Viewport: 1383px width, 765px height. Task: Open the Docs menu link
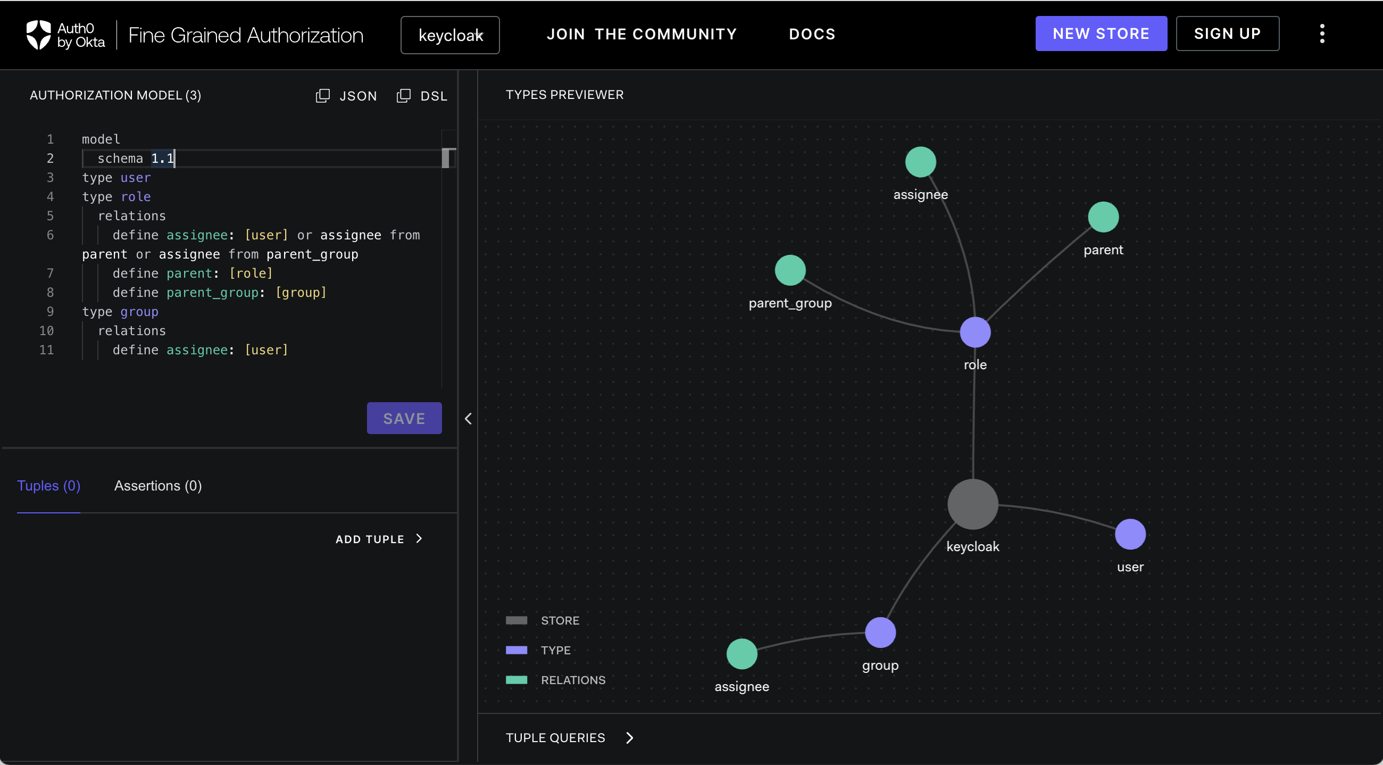812,34
